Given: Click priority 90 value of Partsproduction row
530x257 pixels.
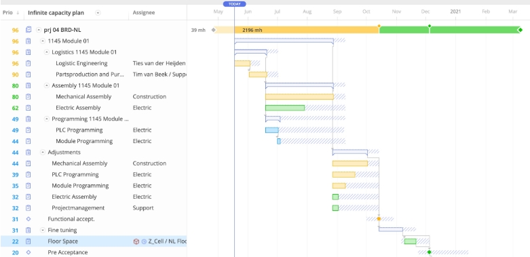Looking at the screenshot, I should (x=15, y=75).
